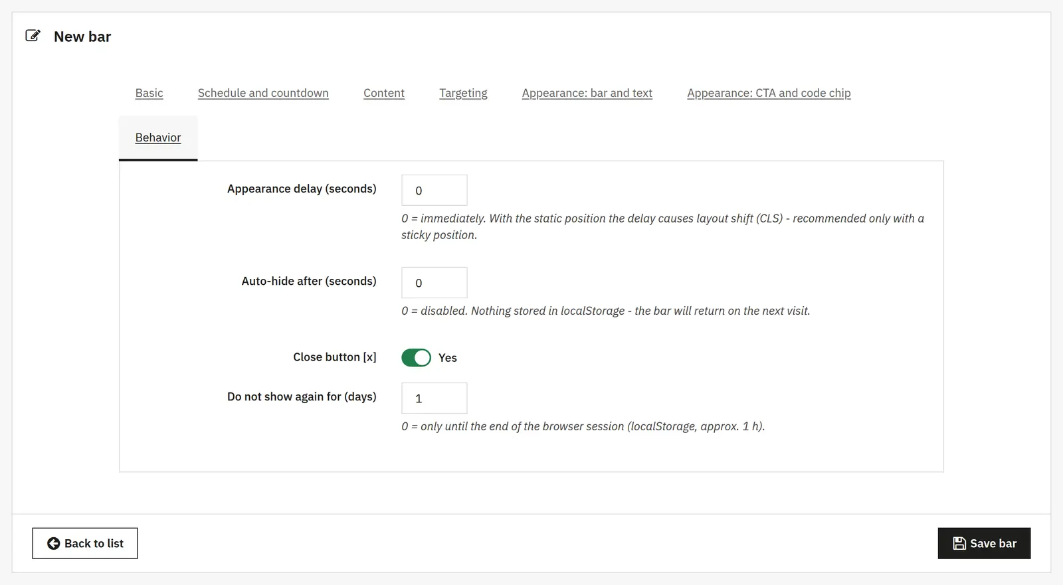Click the layout shift (CLS) hint text
This screenshot has height=585, width=1063.
(x=662, y=226)
